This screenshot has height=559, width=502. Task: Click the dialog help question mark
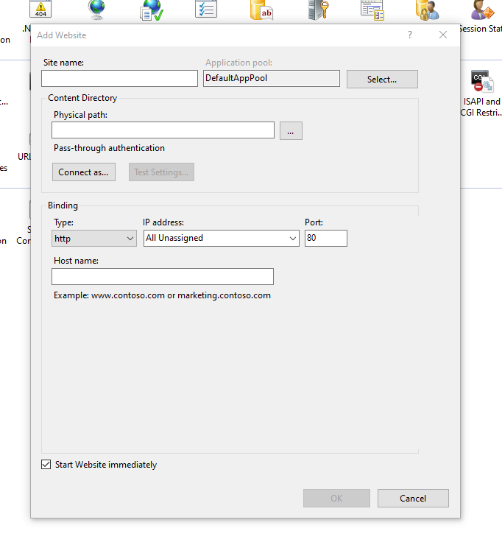click(x=410, y=35)
